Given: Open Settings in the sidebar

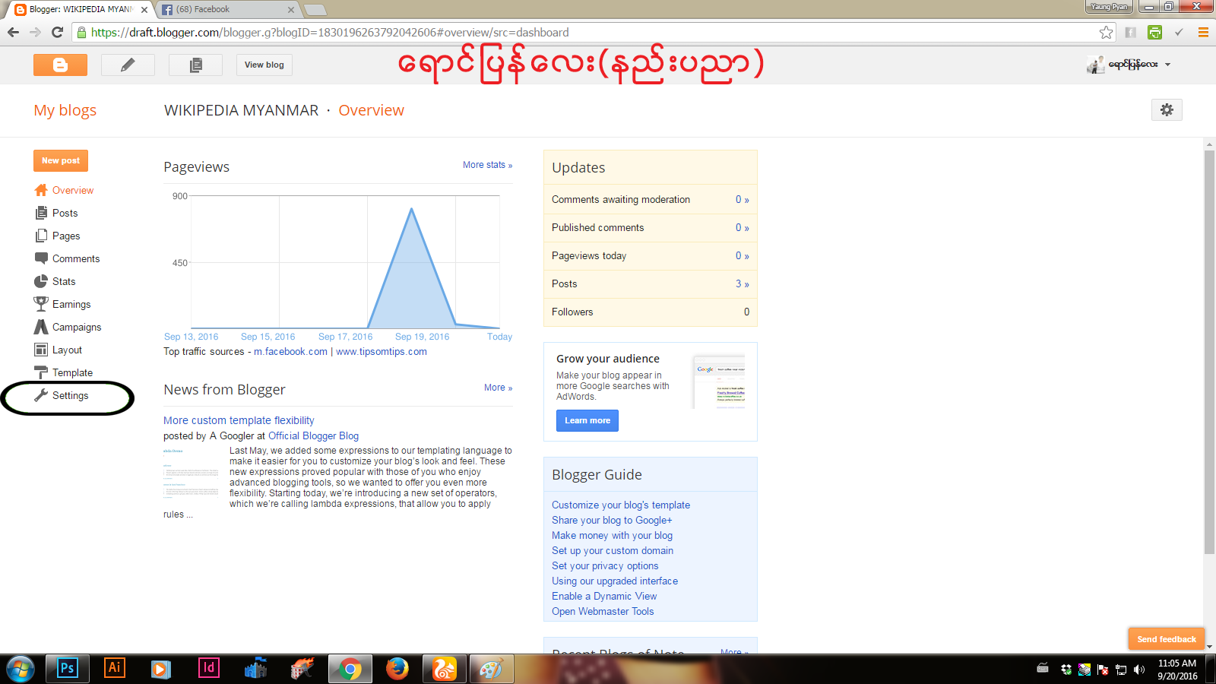Looking at the screenshot, I should pyautogui.click(x=70, y=395).
